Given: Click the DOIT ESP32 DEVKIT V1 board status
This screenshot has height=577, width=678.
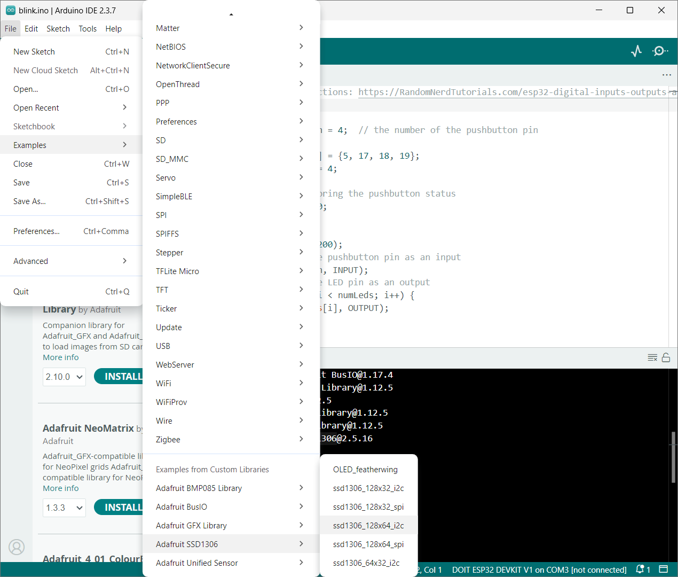Looking at the screenshot, I should pos(539,570).
